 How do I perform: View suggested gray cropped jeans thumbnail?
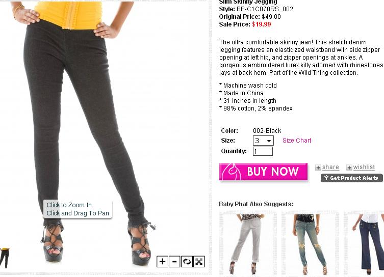tap(248, 244)
